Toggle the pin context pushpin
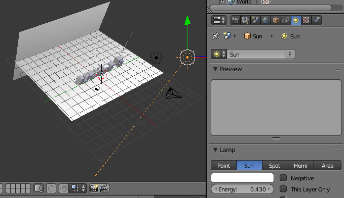The image size is (344, 198). pyautogui.click(x=216, y=36)
